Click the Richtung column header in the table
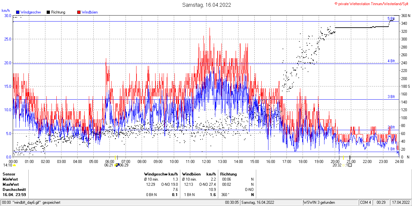The image size is (412, 206). tap(229, 174)
